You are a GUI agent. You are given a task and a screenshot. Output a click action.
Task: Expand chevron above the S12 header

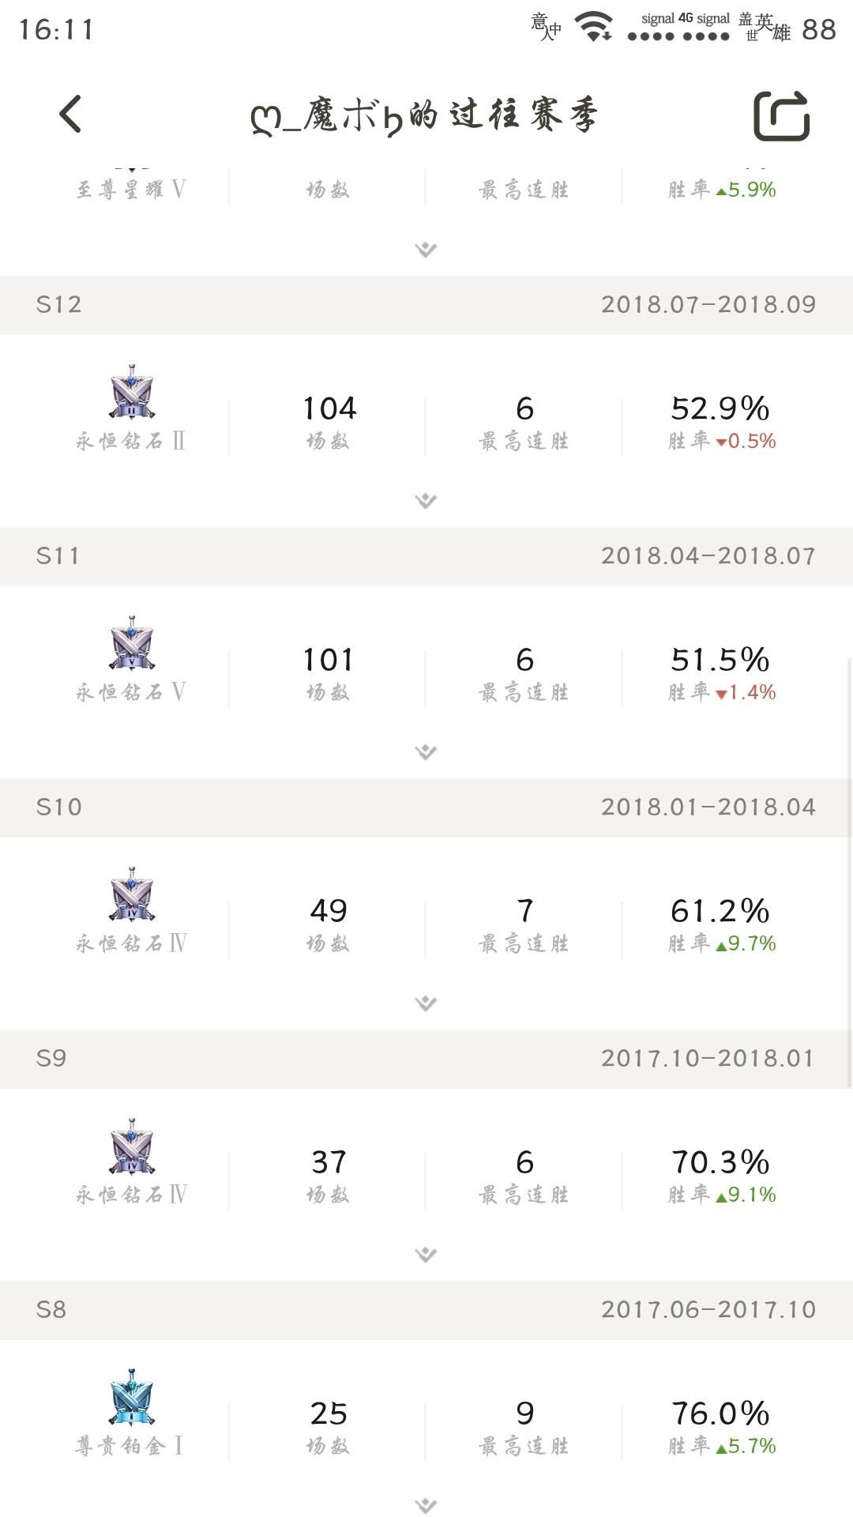[x=426, y=250]
